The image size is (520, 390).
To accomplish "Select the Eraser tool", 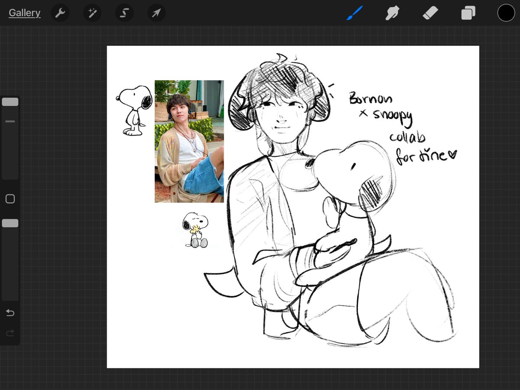I will [430, 13].
